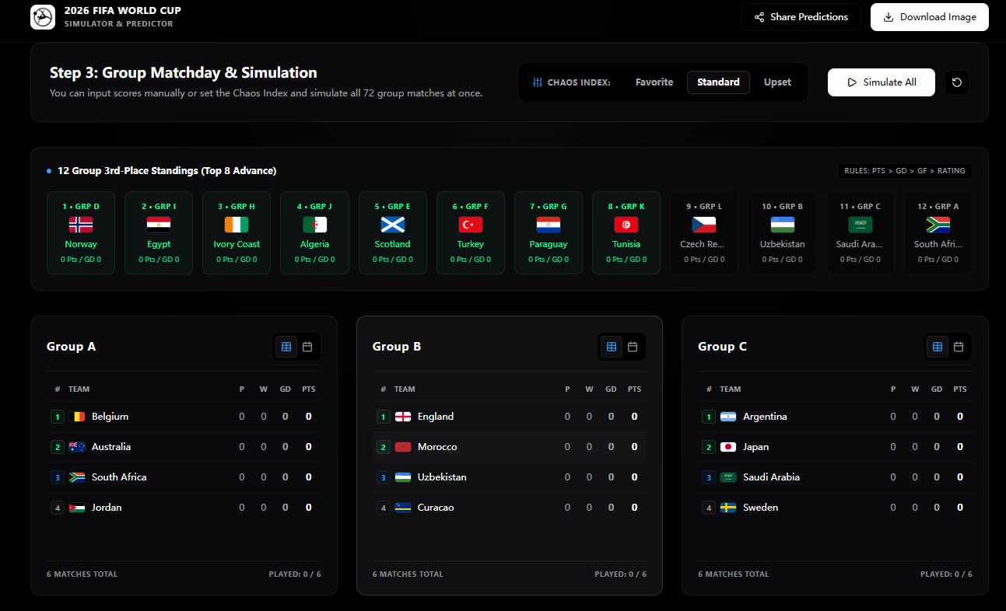
Task: Set Chaos Index to Favorite
Action: (x=654, y=82)
